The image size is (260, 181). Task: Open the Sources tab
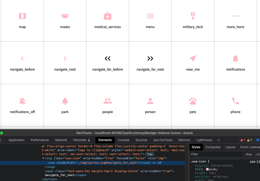141,140
